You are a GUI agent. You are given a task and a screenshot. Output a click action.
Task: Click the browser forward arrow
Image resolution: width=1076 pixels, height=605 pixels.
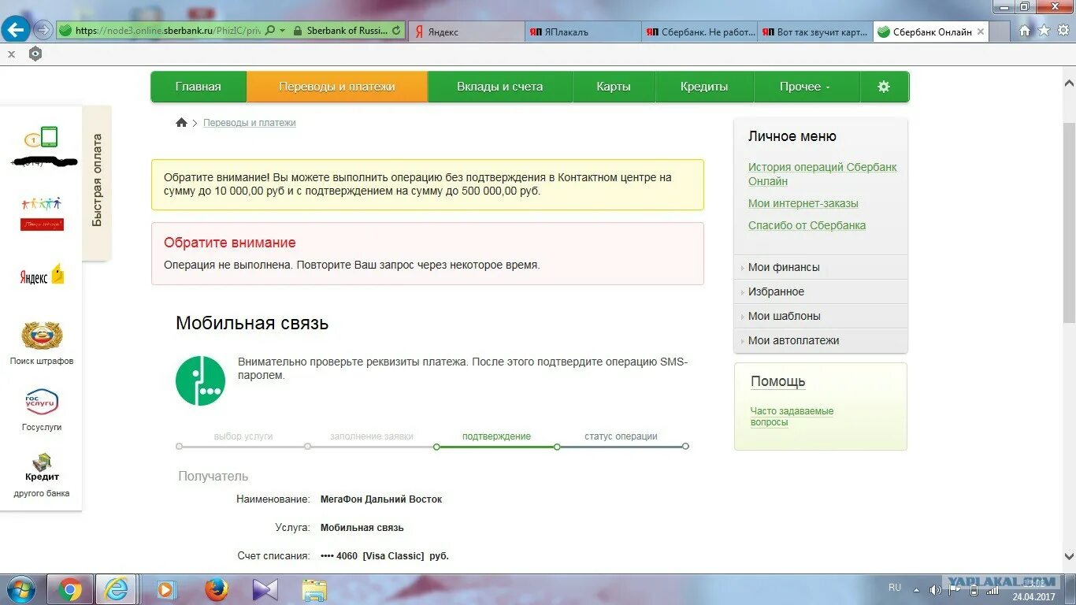click(x=43, y=31)
